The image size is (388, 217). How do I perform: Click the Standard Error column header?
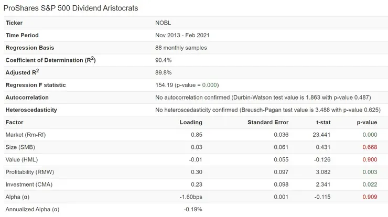pos(268,122)
